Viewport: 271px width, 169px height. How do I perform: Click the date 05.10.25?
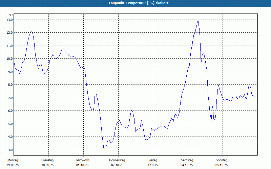[x=222, y=165]
